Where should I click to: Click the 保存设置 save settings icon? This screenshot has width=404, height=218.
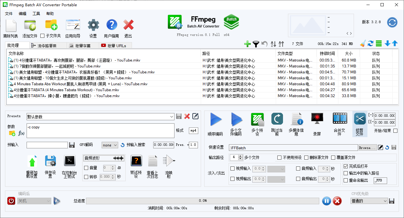click(x=50, y=161)
